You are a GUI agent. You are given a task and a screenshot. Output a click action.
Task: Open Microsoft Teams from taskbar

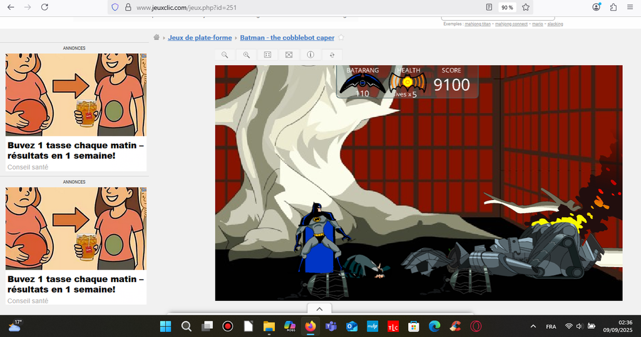pos(331,326)
